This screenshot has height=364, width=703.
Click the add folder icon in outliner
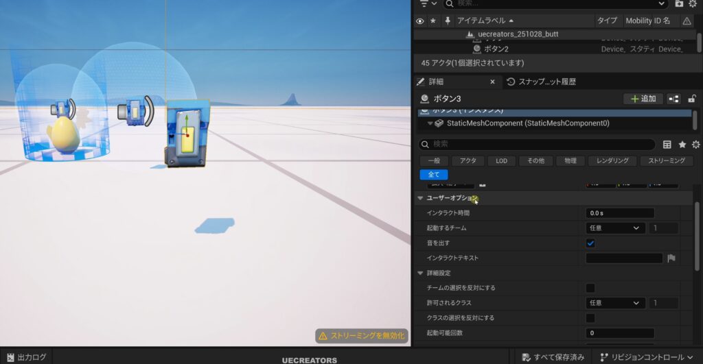coord(679,3)
